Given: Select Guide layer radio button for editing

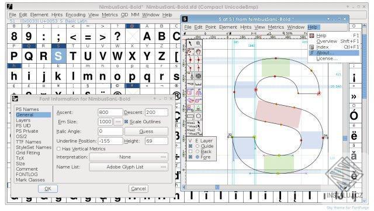Looking at the screenshot, I should pos(198,146).
